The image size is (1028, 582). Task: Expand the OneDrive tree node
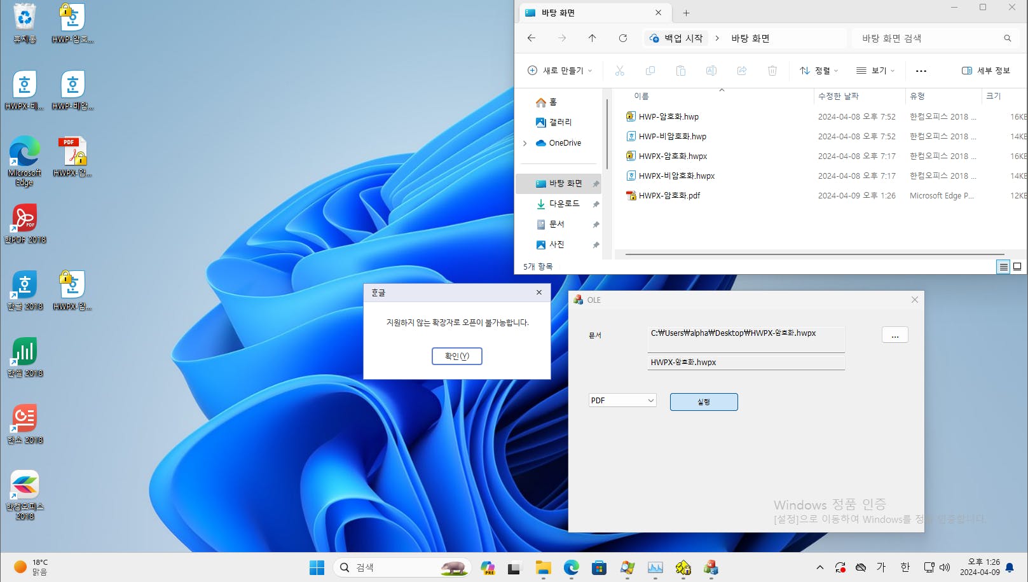[x=524, y=143]
